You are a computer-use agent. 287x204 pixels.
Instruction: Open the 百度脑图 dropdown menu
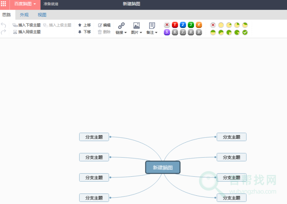[x=25, y=4]
